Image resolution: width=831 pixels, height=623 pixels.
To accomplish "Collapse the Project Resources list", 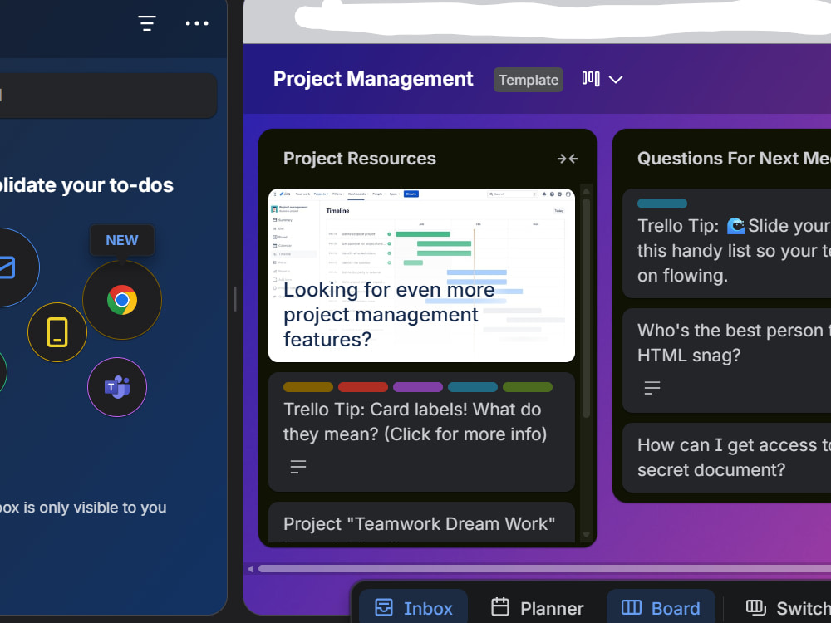I will [x=567, y=159].
